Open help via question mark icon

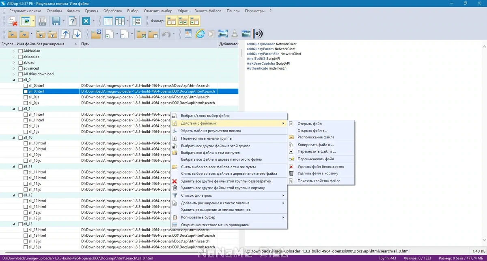(x=72, y=21)
